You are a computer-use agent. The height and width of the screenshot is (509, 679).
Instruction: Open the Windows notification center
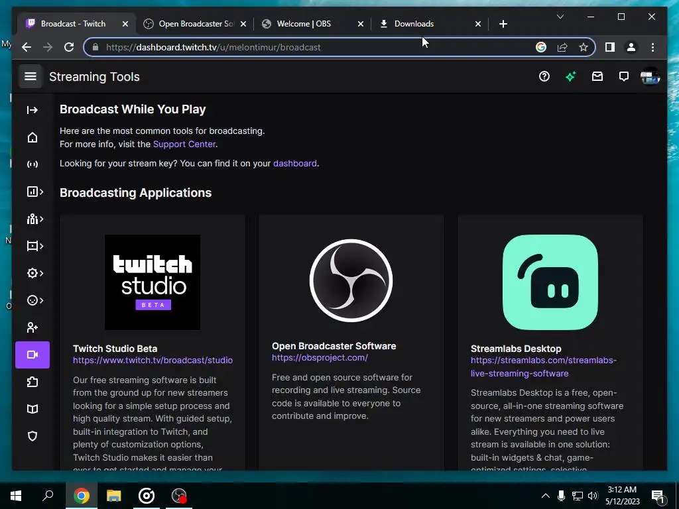(x=658, y=496)
